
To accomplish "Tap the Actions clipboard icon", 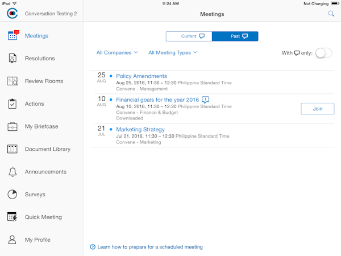I will 13,104.
